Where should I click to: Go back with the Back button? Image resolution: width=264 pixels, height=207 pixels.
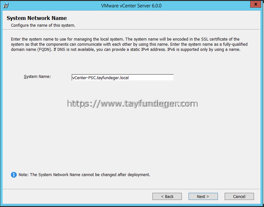click(x=167, y=196)
